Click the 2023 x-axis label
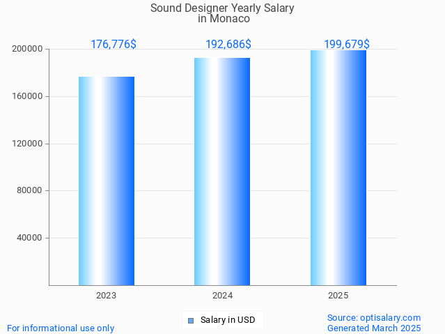This screenshot has height=334, width=445. [x=107, y=296]
